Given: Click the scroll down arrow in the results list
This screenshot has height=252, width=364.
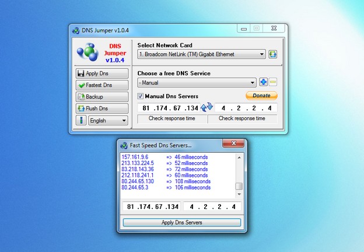Looking at the screenshot, I should 239,194.
